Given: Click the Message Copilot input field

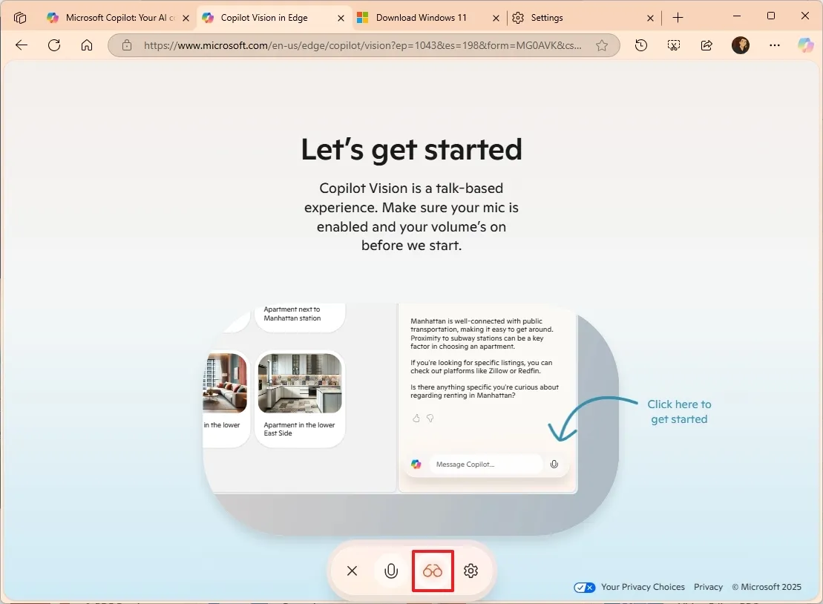Looking at the screenshot, I should tap(486, 464).
